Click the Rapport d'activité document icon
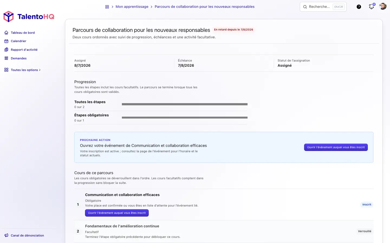 click(x=6, y=50)
